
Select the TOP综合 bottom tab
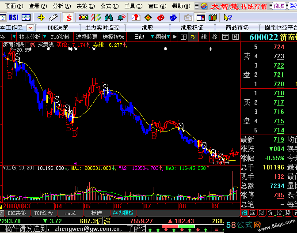[43, 213]
